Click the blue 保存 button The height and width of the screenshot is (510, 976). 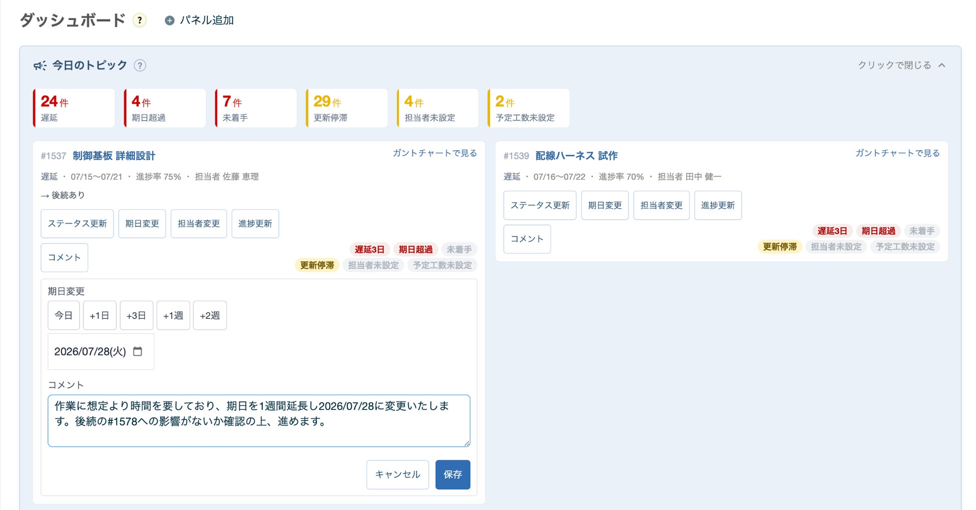453,474
